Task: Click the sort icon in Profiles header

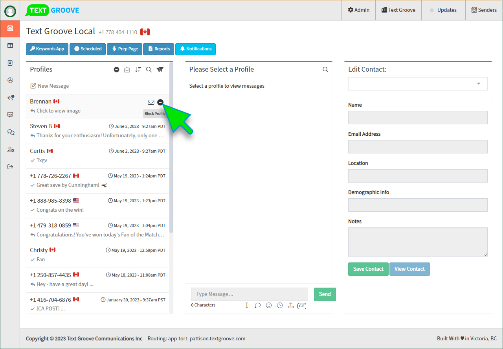Action: [x=138, y=70]
